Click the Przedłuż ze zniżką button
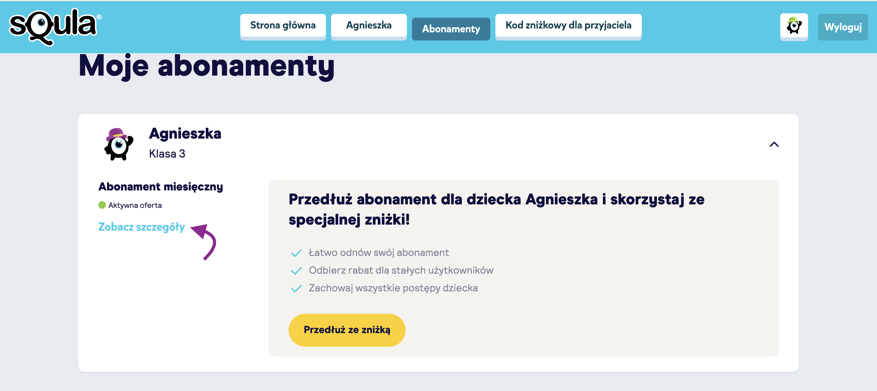 point(347,330)
